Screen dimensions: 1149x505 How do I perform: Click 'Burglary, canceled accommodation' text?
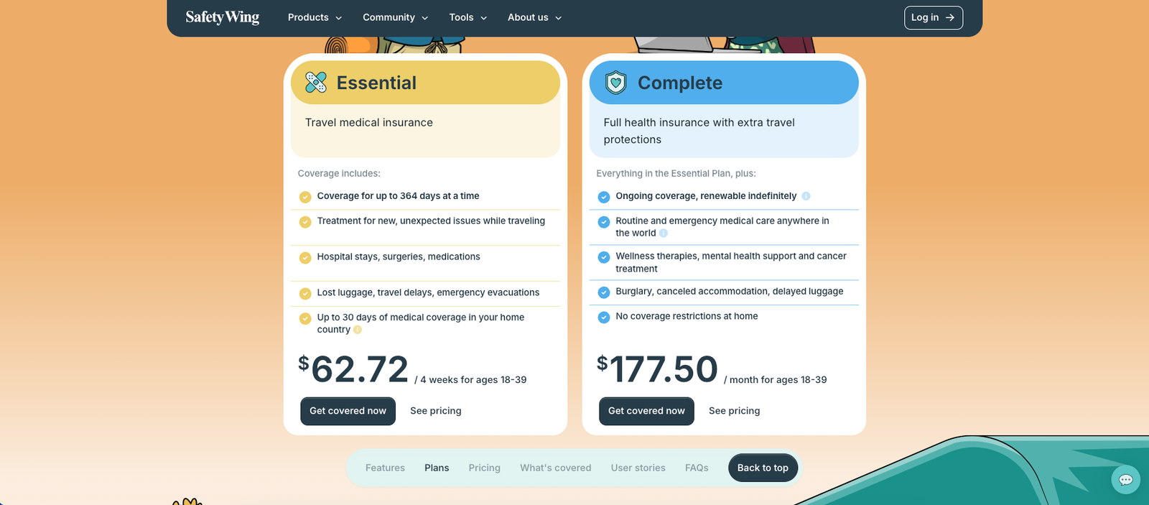point(730,291)
